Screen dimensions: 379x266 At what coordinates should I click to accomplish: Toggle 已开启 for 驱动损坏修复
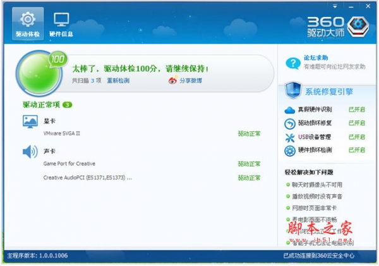(x=357, y=123)
